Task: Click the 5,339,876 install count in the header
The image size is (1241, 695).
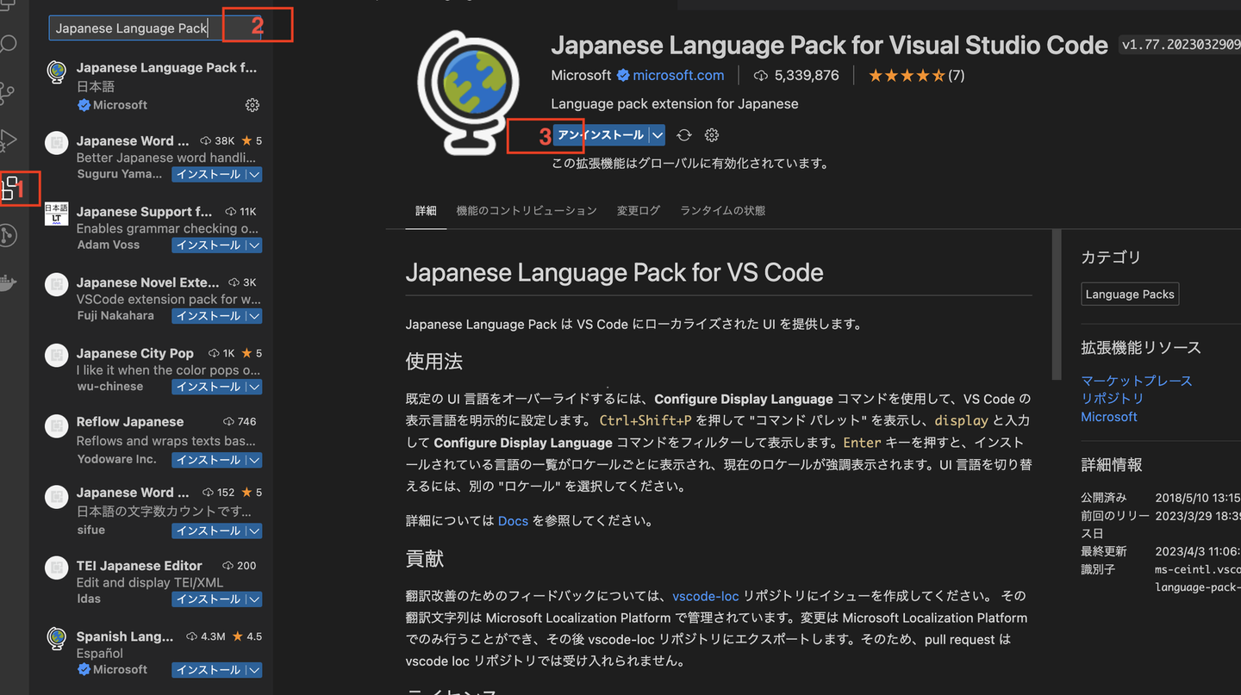Action: tap(796, 76)
